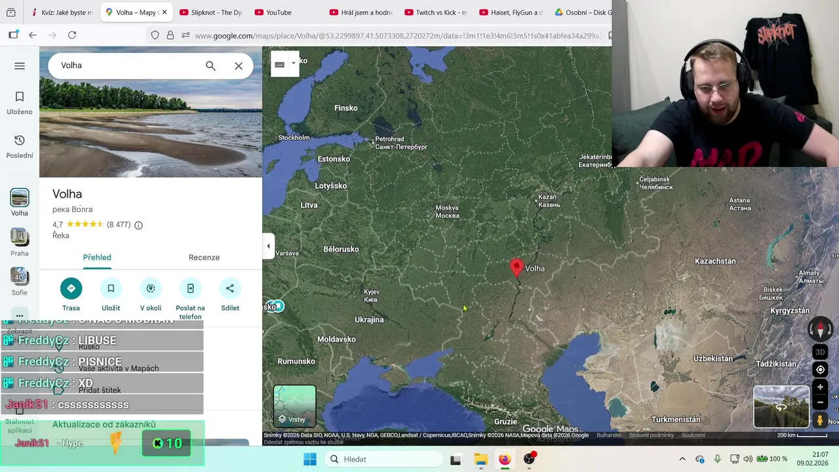The image size is (839, 472).
Task: Clear the Volha search with X
Action: click(239, 66)
